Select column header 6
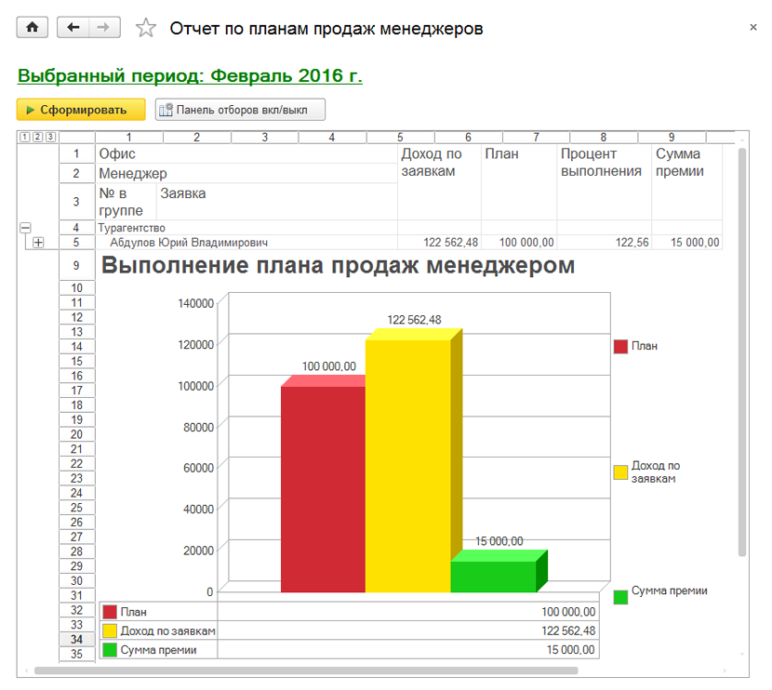 tap(468, 138)
